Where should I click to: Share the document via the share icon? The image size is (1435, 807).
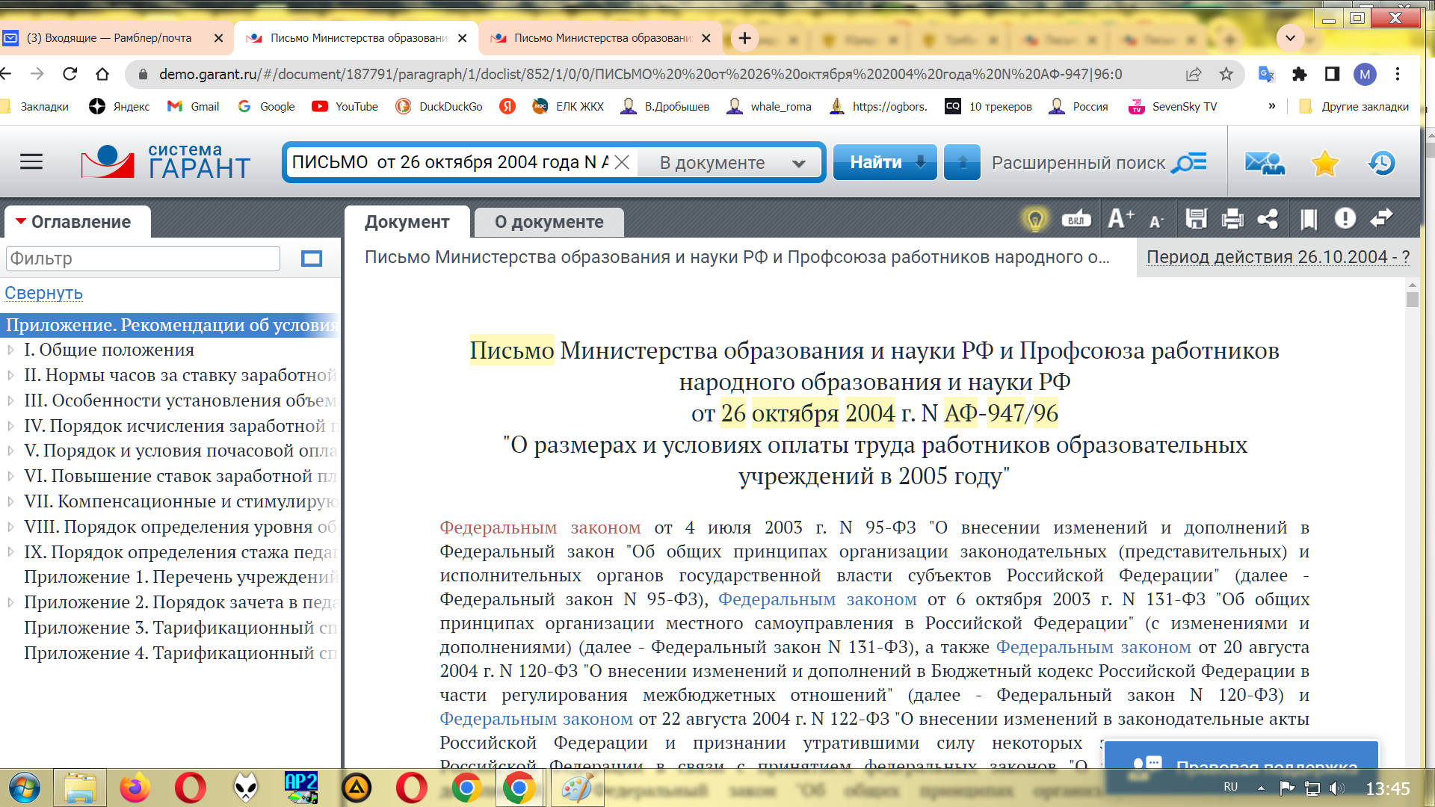click(x=1268, y=219)
